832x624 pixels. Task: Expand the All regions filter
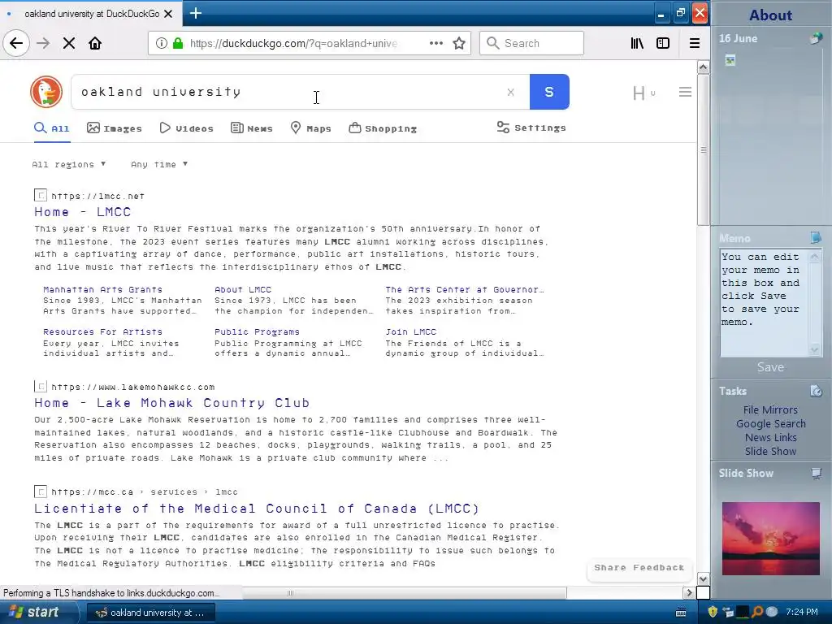[69, 164]
